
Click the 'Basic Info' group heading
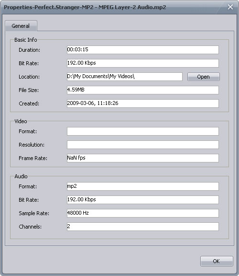coord(26,40)
